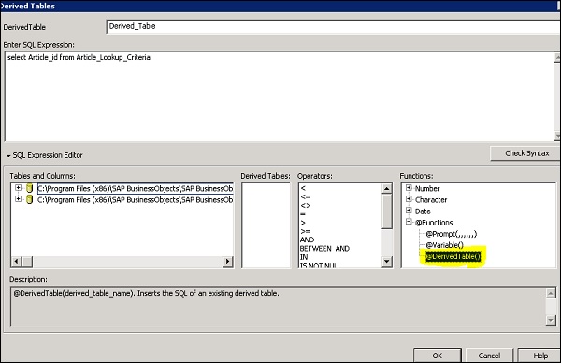Expand the second connection tree node
Screen dimensions: 561x363
pos(18,199)
